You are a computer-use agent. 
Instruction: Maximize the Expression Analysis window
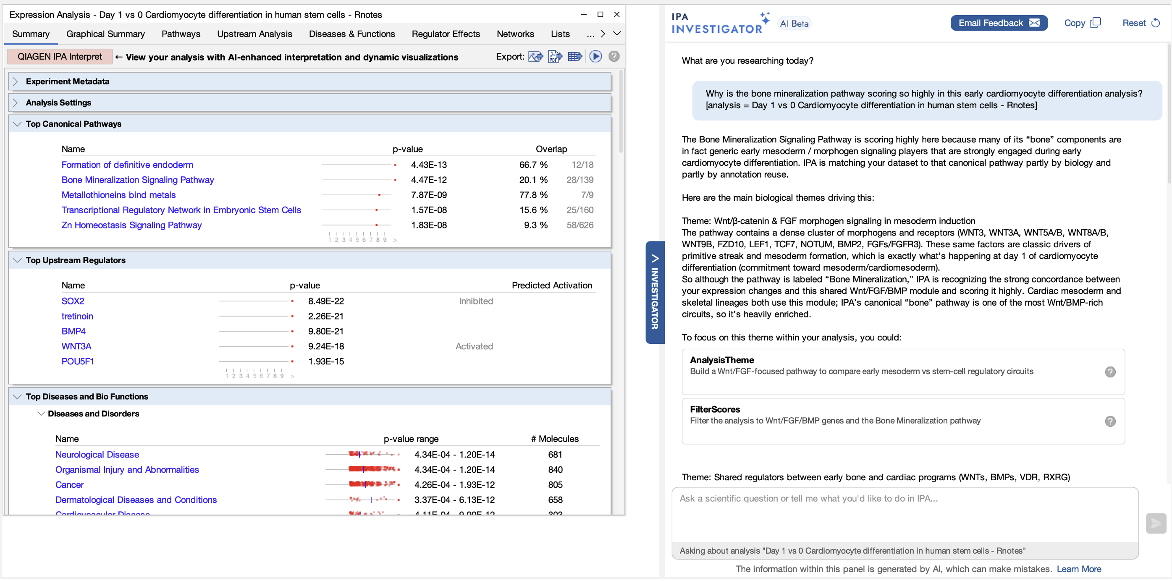pyautogui.click(x=600, y=15)
